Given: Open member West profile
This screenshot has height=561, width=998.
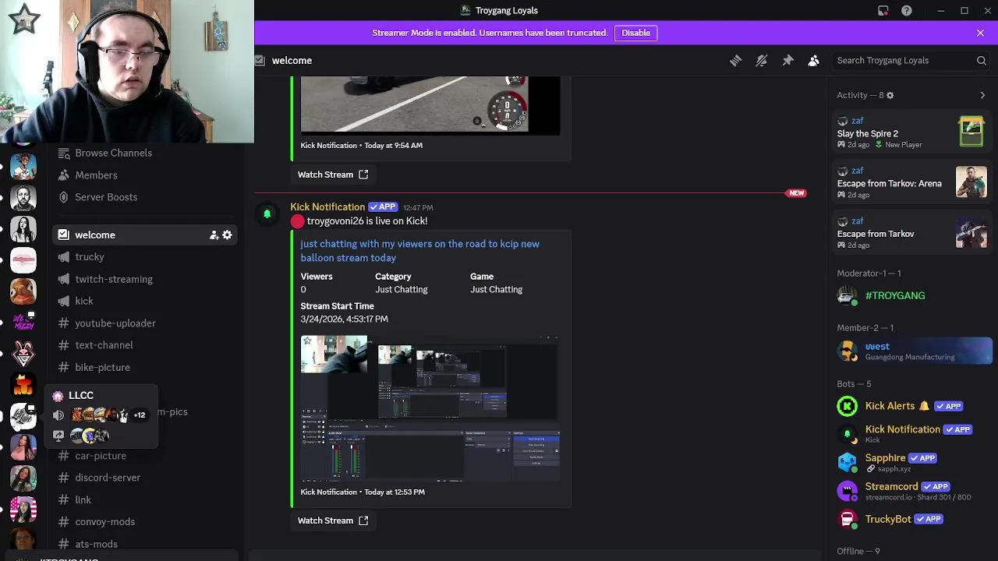Looking at the screenshot, I should [x=911, y=351].
